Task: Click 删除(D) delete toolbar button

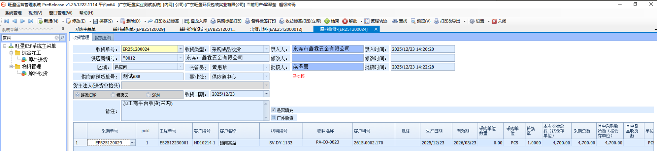Action: [130, 21]
